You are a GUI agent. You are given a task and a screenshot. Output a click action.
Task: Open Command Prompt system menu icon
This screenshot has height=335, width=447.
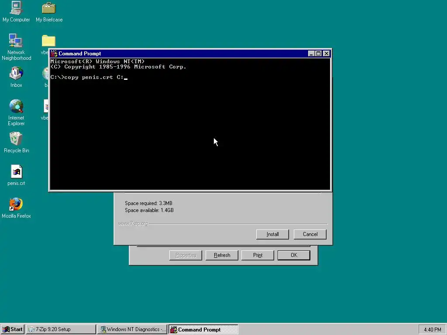tap(54, 54)
